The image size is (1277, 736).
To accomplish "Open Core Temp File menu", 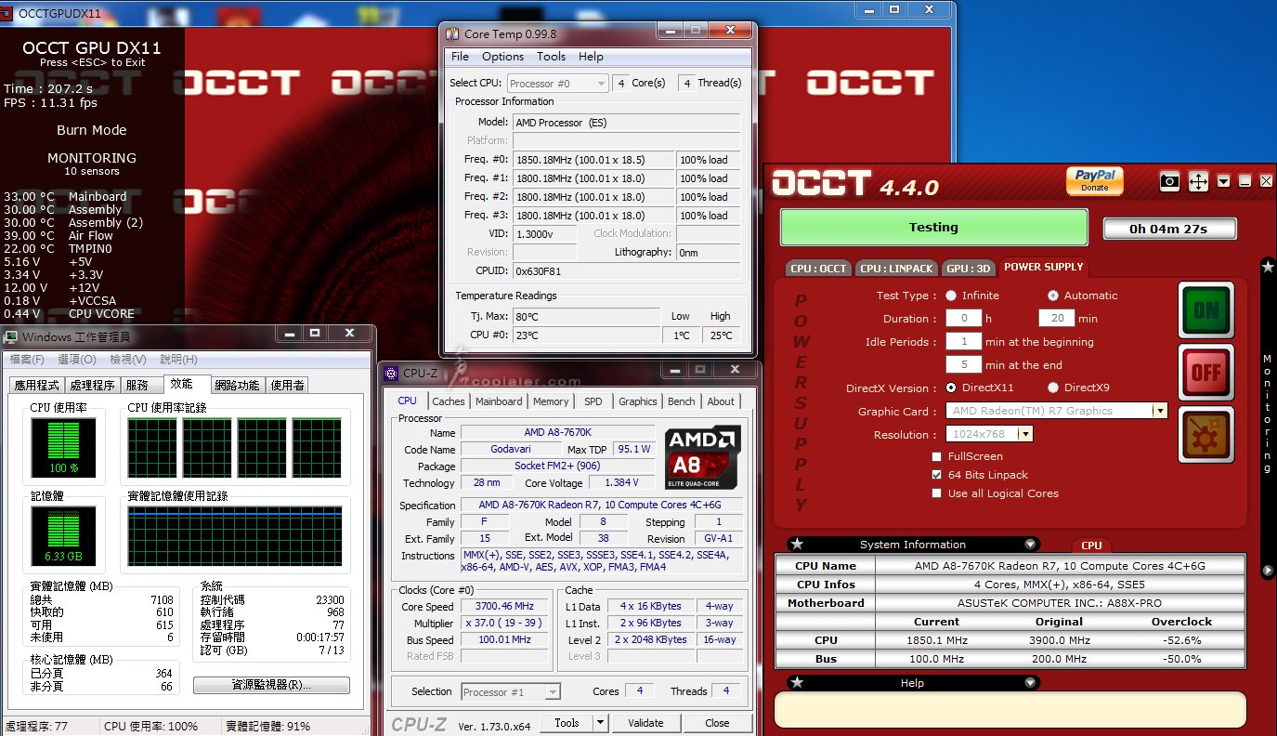I will [x=461, y=57].
